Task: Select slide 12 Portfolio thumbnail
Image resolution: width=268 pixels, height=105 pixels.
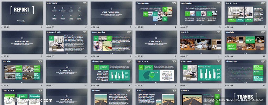Action: (x=245, y=42)
